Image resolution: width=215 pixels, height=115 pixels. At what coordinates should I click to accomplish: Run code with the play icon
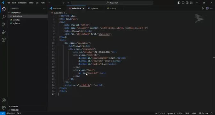203,8
